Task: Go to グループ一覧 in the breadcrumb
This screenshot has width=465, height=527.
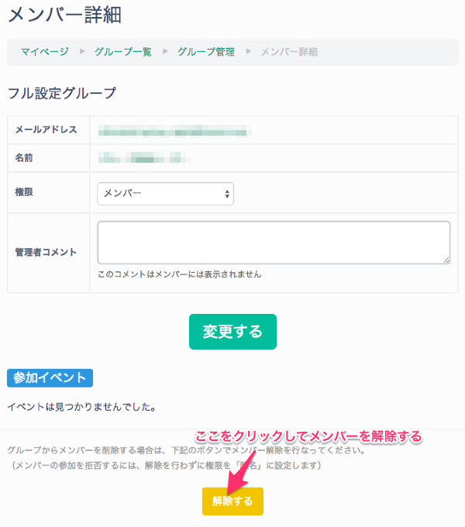Action: tap(122, 52)
